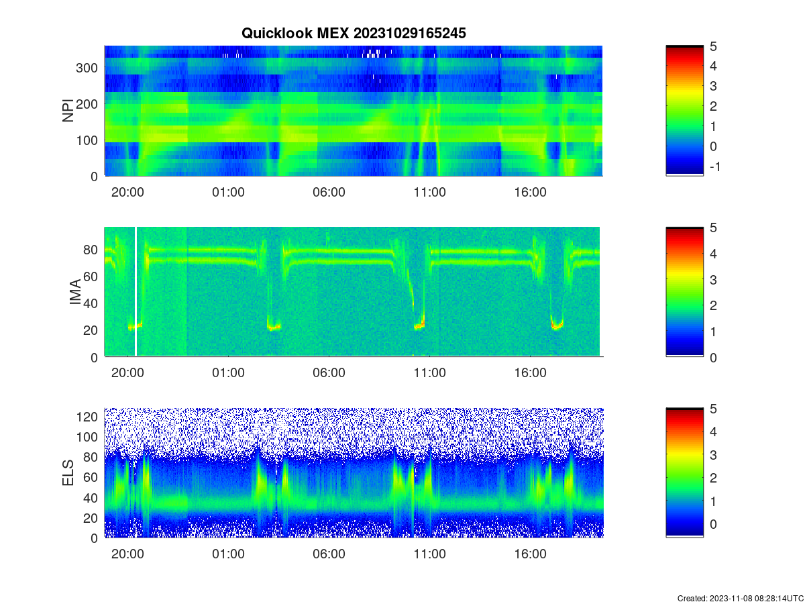Click the "40" y-axis tick of ELS panel

click(92, 497)
